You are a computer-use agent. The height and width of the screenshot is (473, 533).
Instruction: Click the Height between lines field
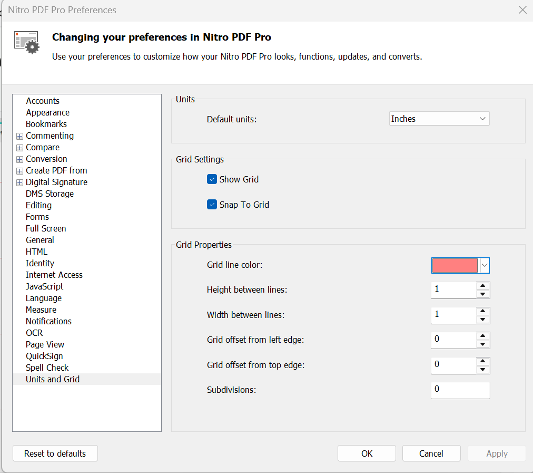coord(454,290)
